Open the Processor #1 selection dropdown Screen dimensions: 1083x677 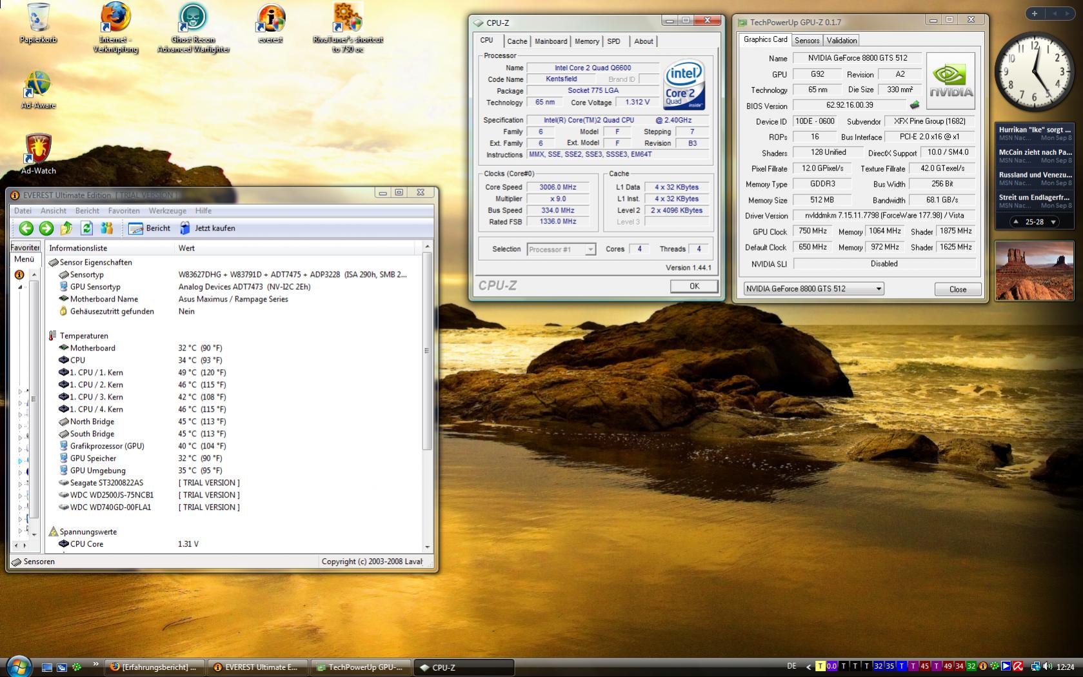(x=590, y=249)
